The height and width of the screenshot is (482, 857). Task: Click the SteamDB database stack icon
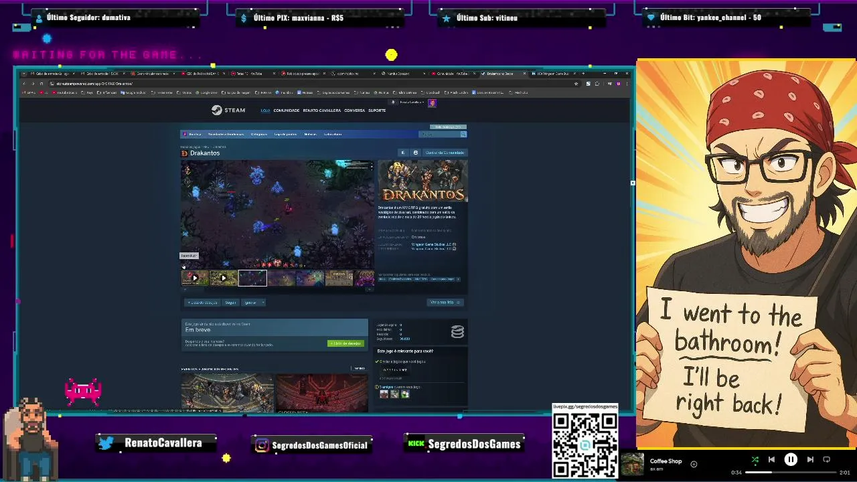(457, 331)
